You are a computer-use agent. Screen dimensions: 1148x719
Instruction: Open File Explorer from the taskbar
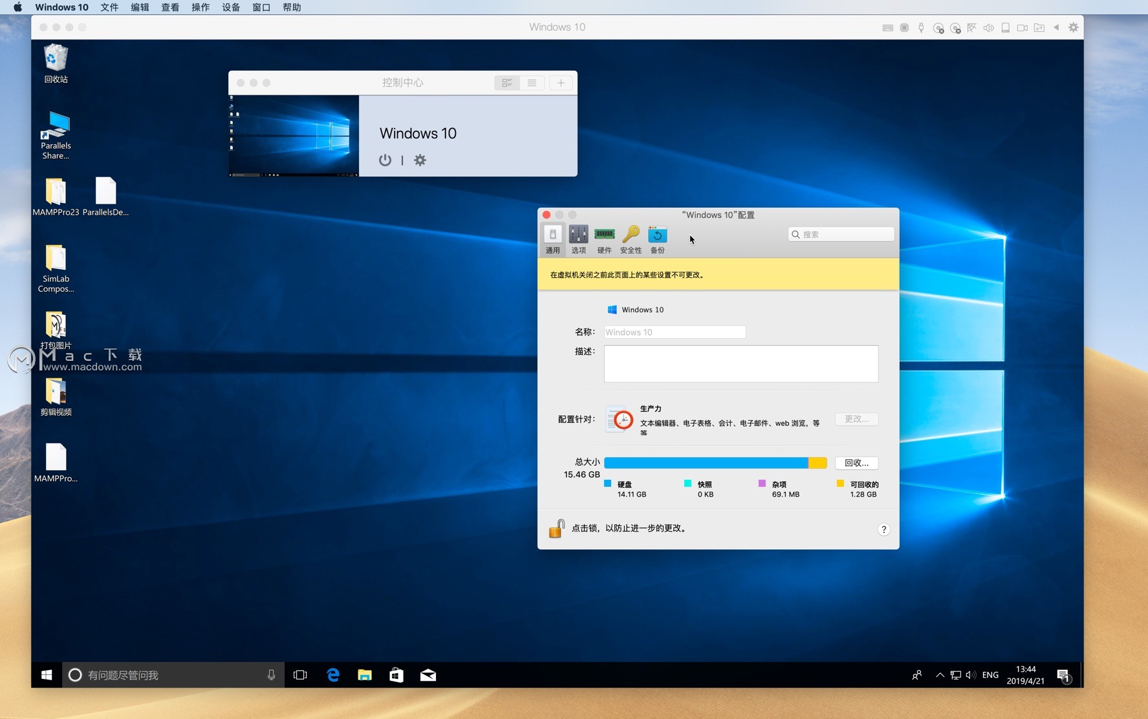click(365, 674)
